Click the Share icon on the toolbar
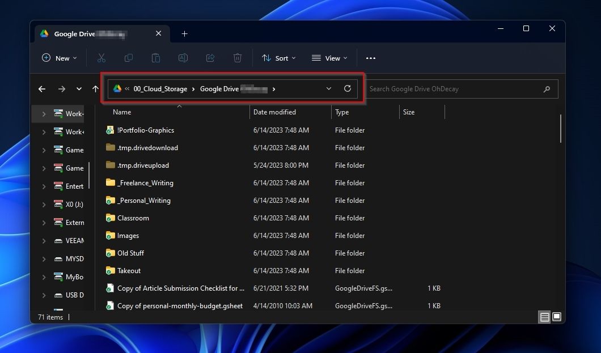This screenshot has height=353, width=601. coord(210,58)
